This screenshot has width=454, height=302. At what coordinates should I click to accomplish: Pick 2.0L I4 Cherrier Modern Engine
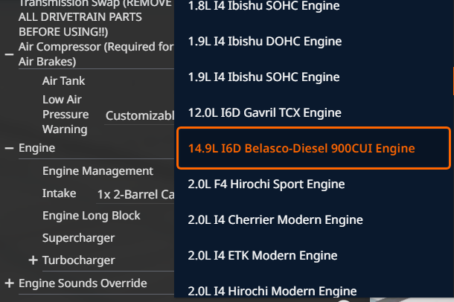275,219
